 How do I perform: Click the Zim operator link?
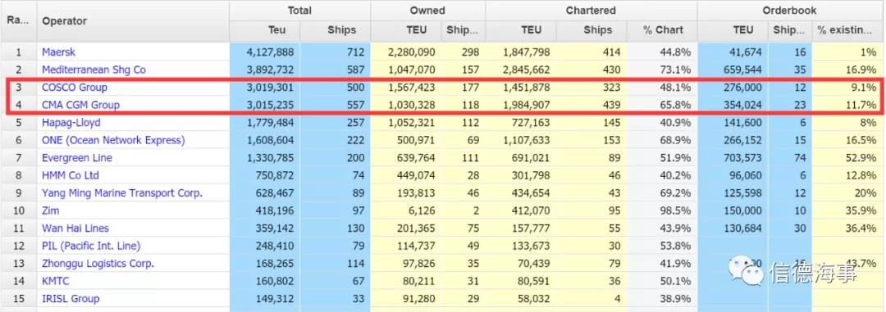tap(50, 210)
